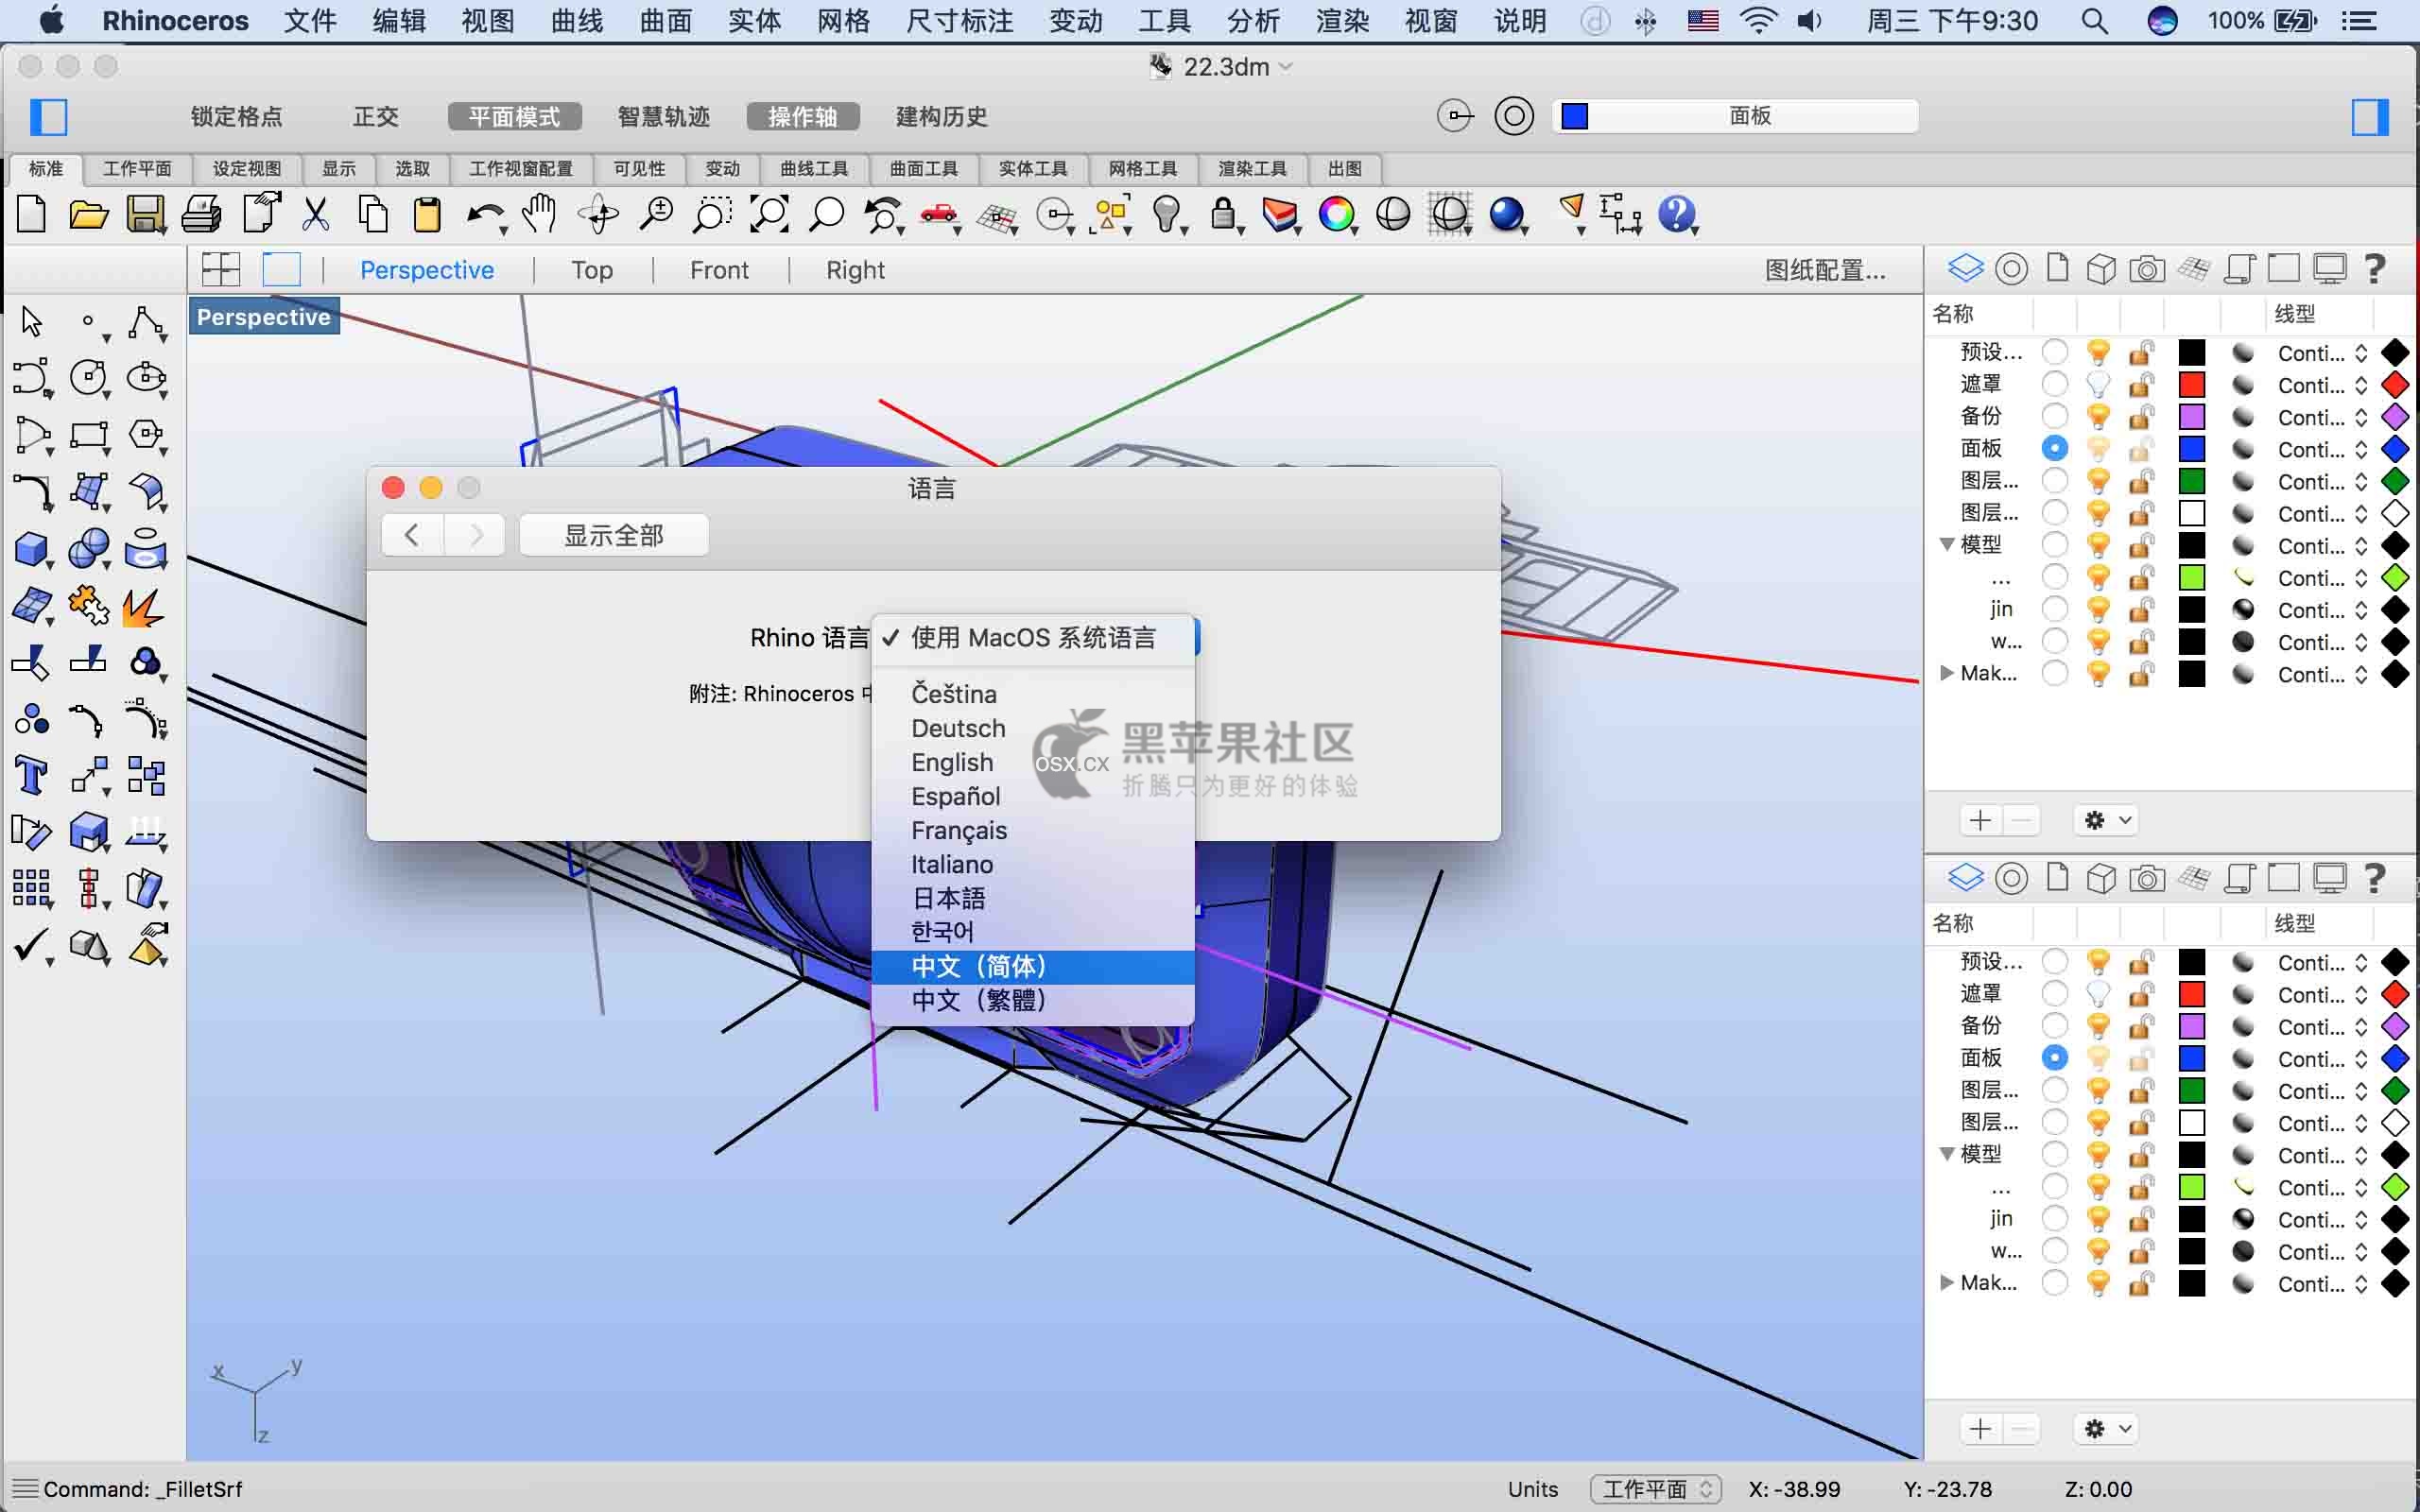Add a layer with the plus button in upper panel

[x=1980, y=820]
